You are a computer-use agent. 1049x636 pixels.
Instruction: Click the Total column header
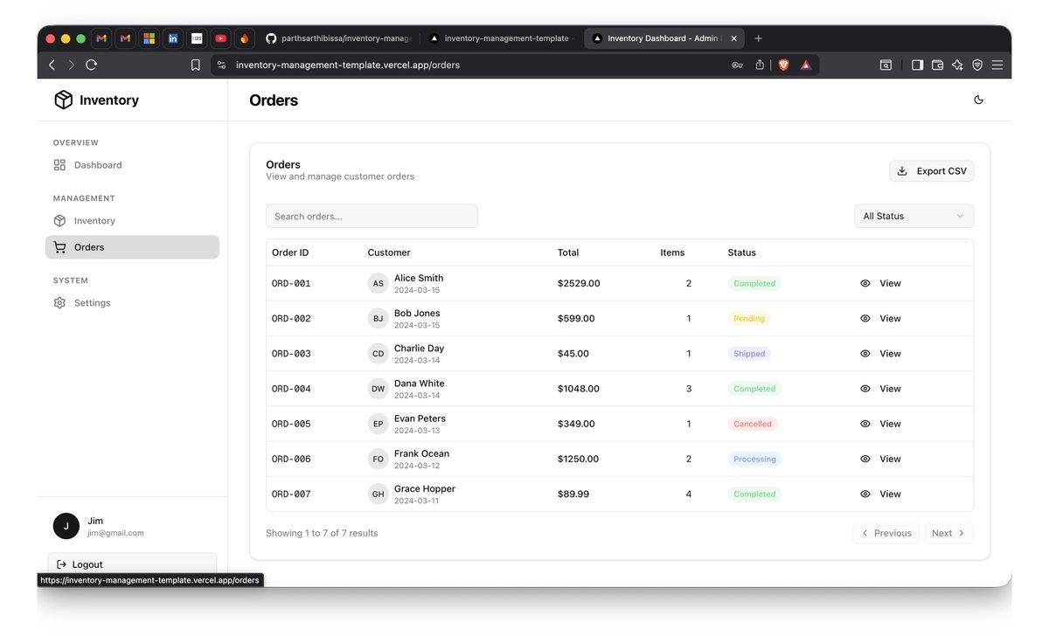(x=568, y=252)
